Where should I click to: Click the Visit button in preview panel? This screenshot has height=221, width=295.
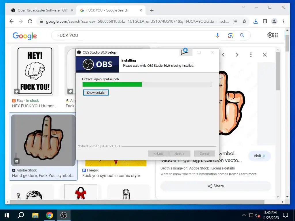[260, 156]
